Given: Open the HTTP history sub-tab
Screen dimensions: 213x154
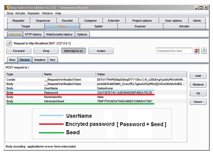Looking at the screenshot, I should [33, 34].
